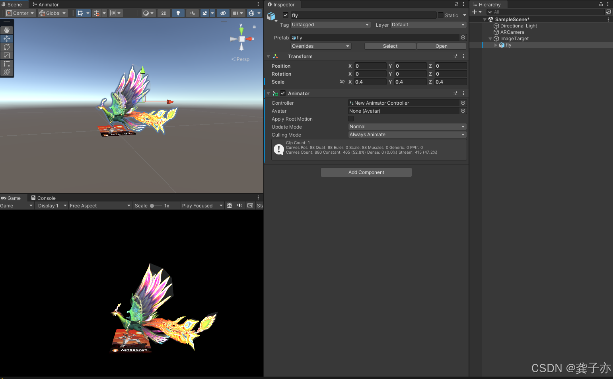Enable the Static checkbox
This screenshot has width=613, height=379.
point(441,16)
